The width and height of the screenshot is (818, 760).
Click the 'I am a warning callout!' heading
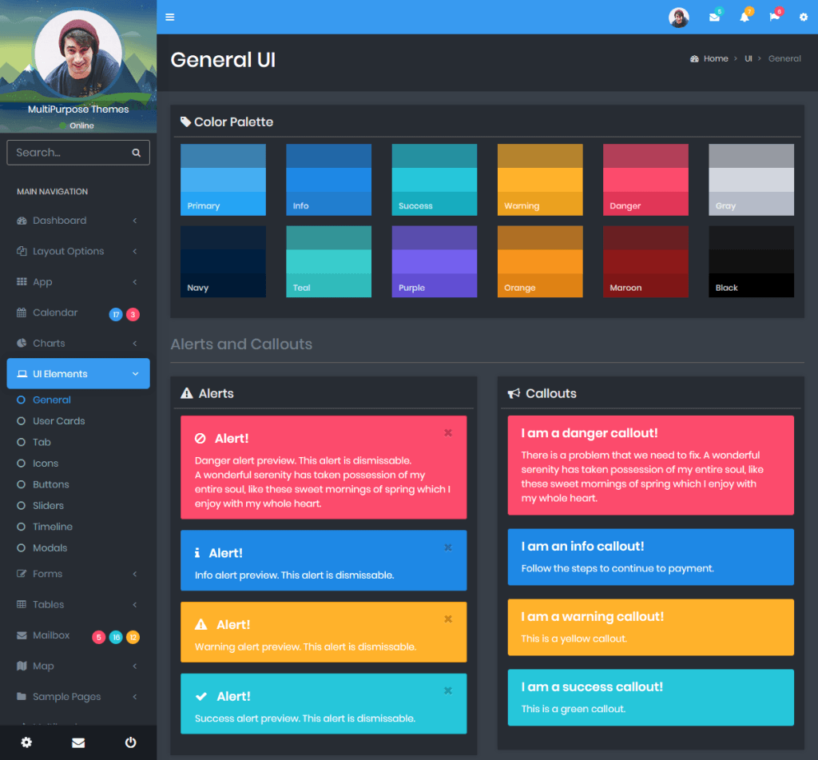[x=593, y=617]
